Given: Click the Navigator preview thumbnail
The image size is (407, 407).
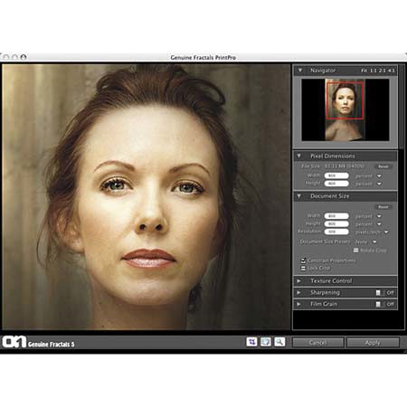Looking at the screenshot, I should (345, 109).
